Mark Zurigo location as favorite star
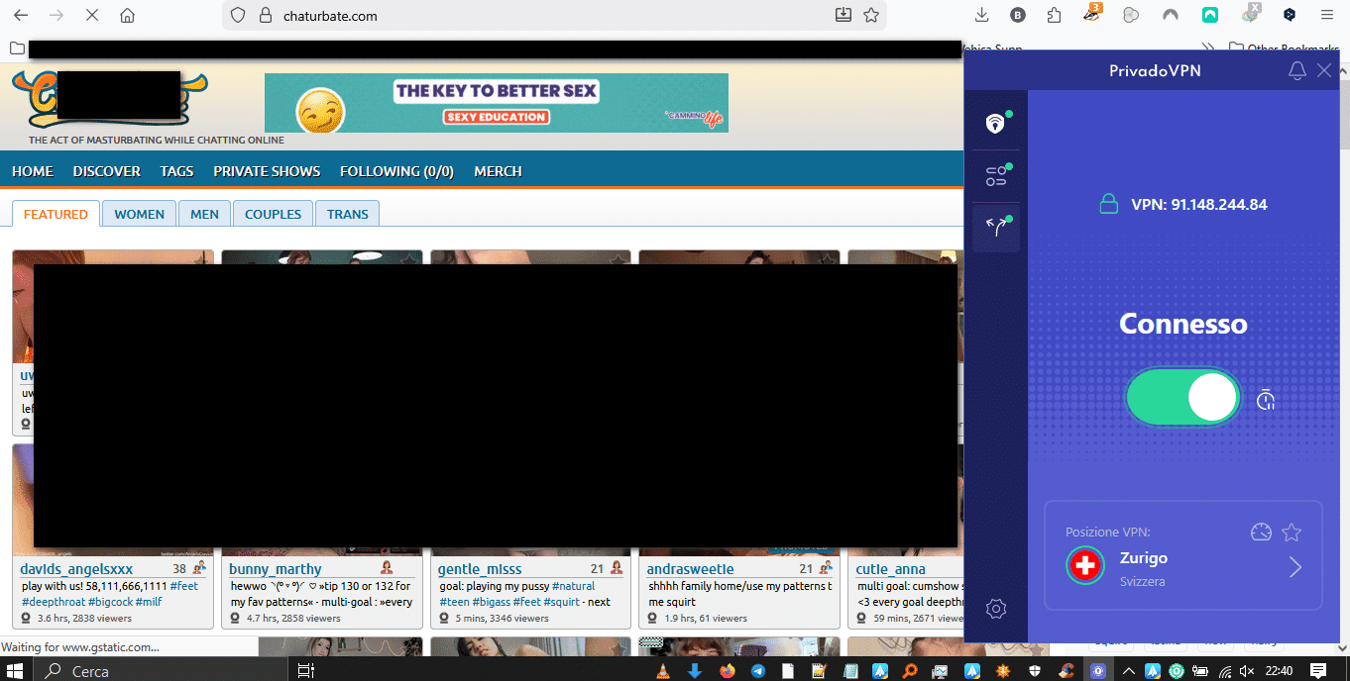1350x681 pixels. [1292, 533]
